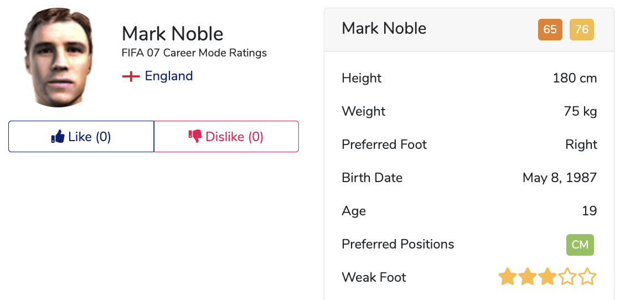Viewport: 620px width, 300px height.
Task: Click the third filled weak foot star
Action: (547, 277)
